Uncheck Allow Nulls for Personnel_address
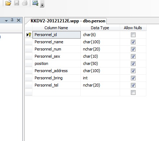The height and width of the screenshot is (141, 159). pyautogui.click(x=133, y=71)
